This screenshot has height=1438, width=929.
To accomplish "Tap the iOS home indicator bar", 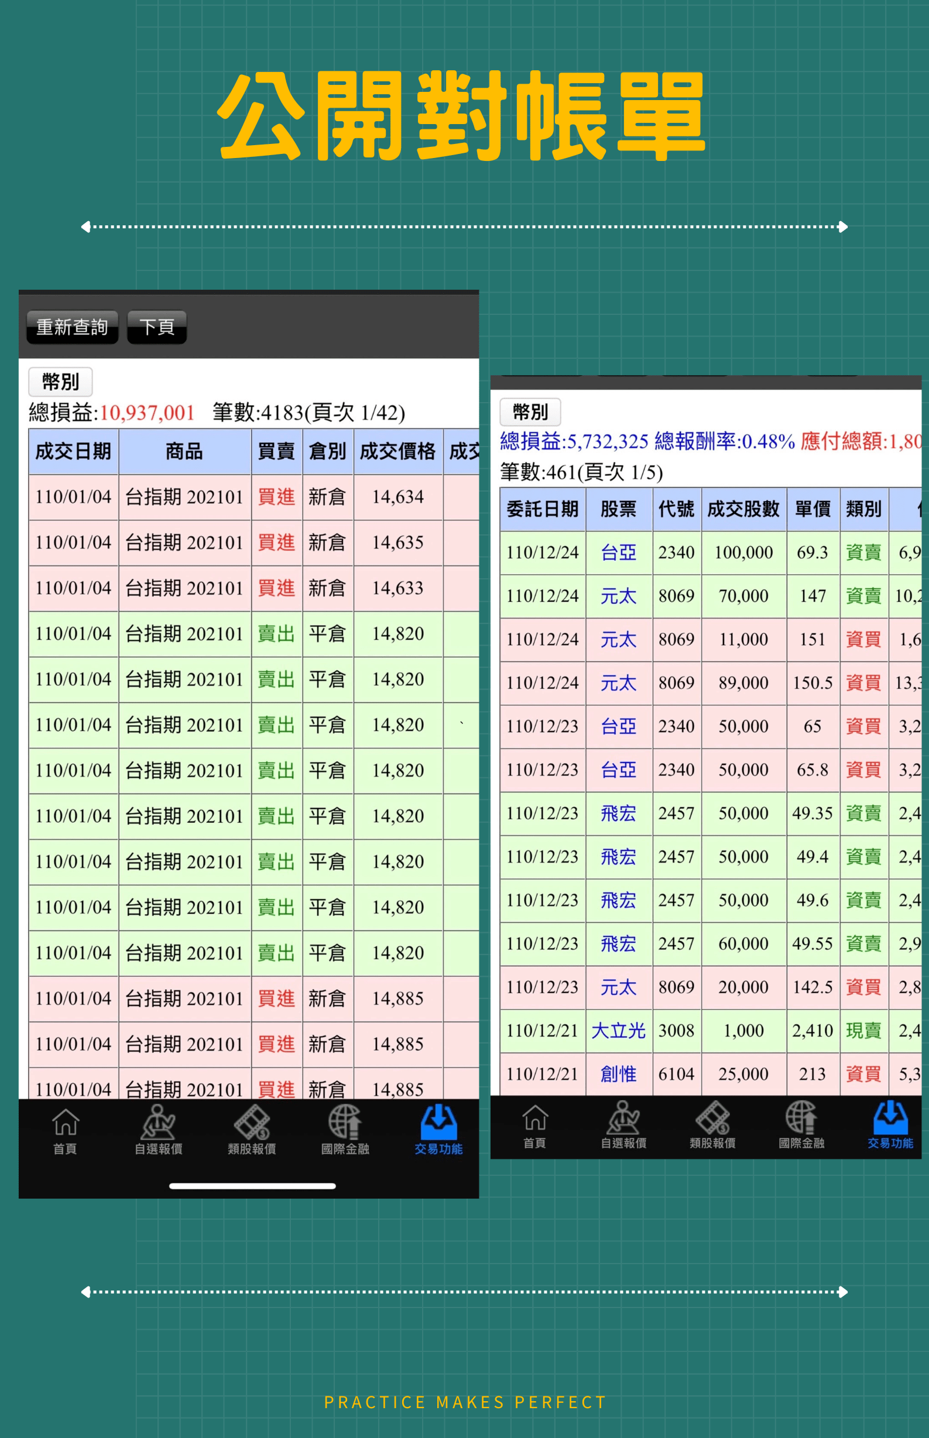I will (252, 1186).
